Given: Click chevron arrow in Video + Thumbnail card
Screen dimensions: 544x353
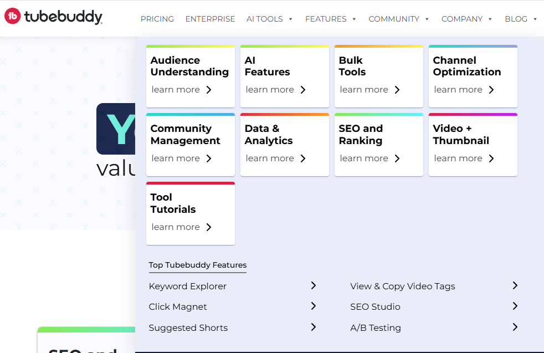Looking at the screenshot, I should 491,158.
